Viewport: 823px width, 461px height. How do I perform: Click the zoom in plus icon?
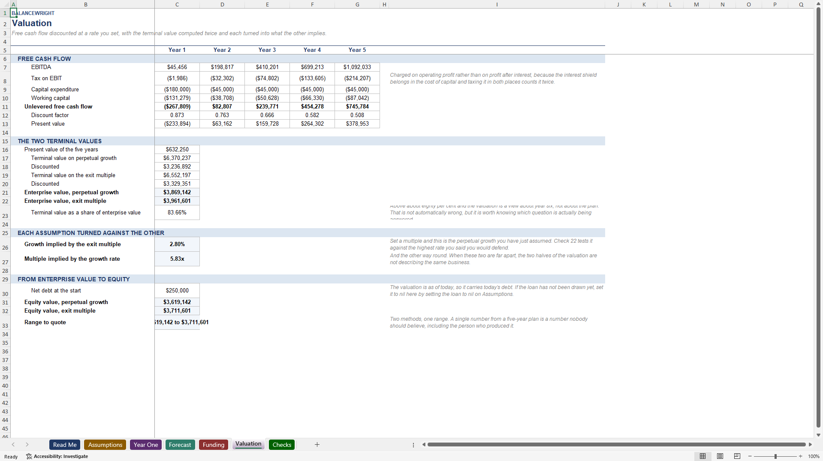(800, 456)
